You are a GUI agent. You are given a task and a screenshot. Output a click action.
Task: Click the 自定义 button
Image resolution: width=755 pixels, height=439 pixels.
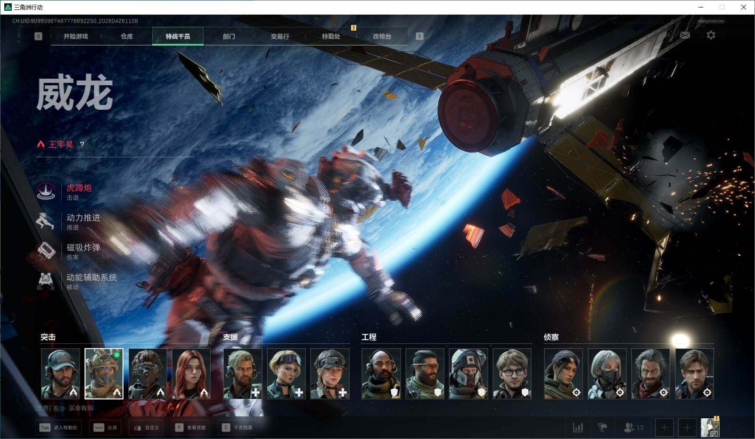click(146, 428)
